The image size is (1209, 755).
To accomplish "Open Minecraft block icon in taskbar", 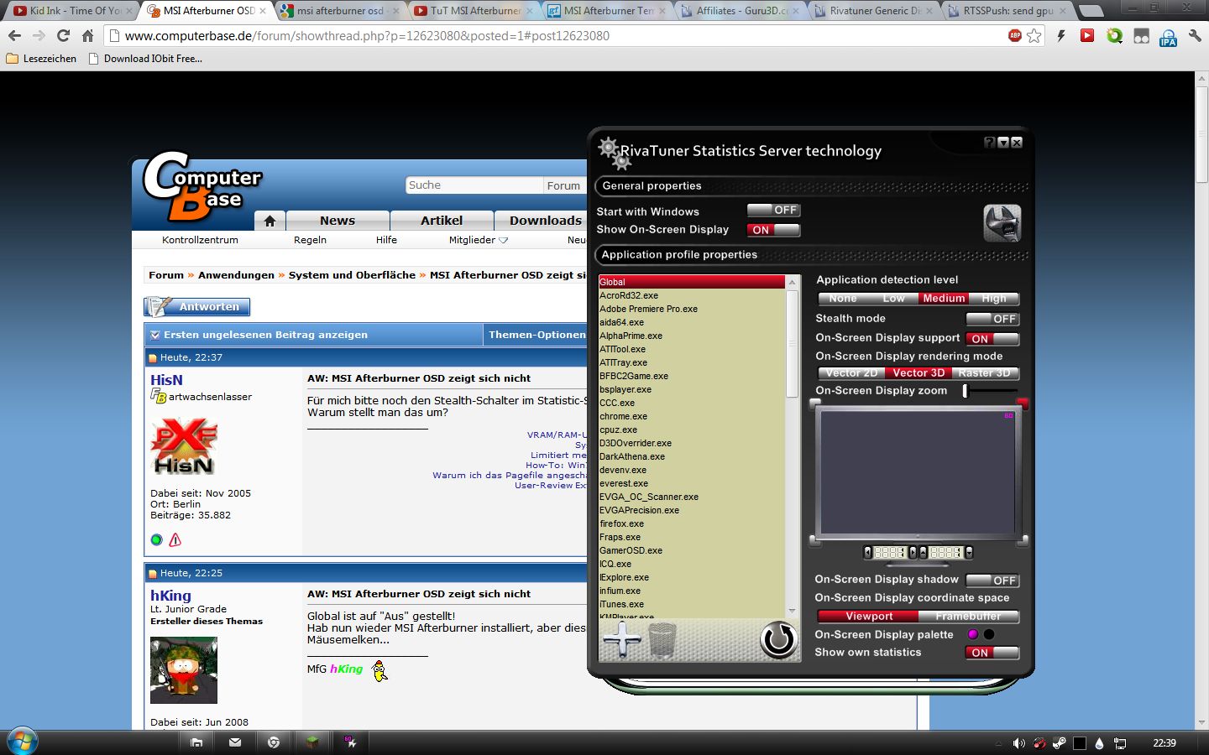I will pos(312,742).
